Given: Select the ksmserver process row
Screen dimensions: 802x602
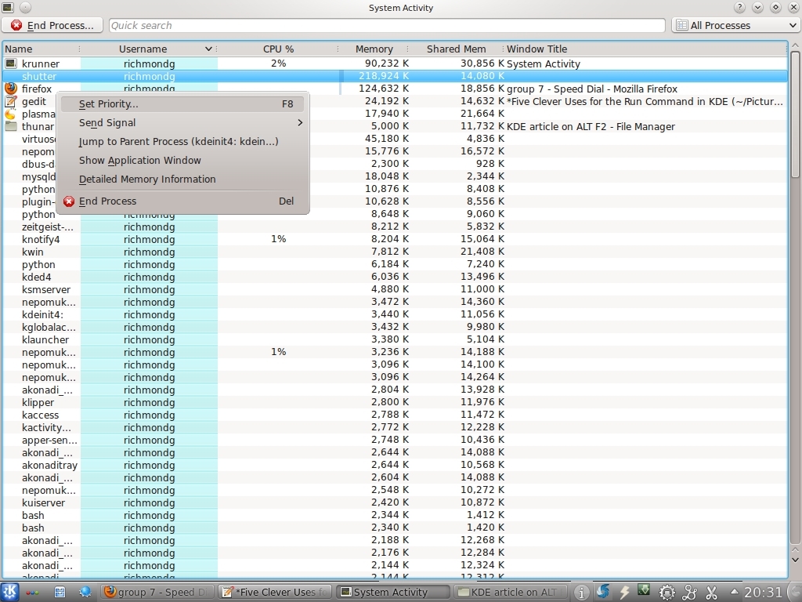Looking at the screenshot, I should tap(395, 289).
